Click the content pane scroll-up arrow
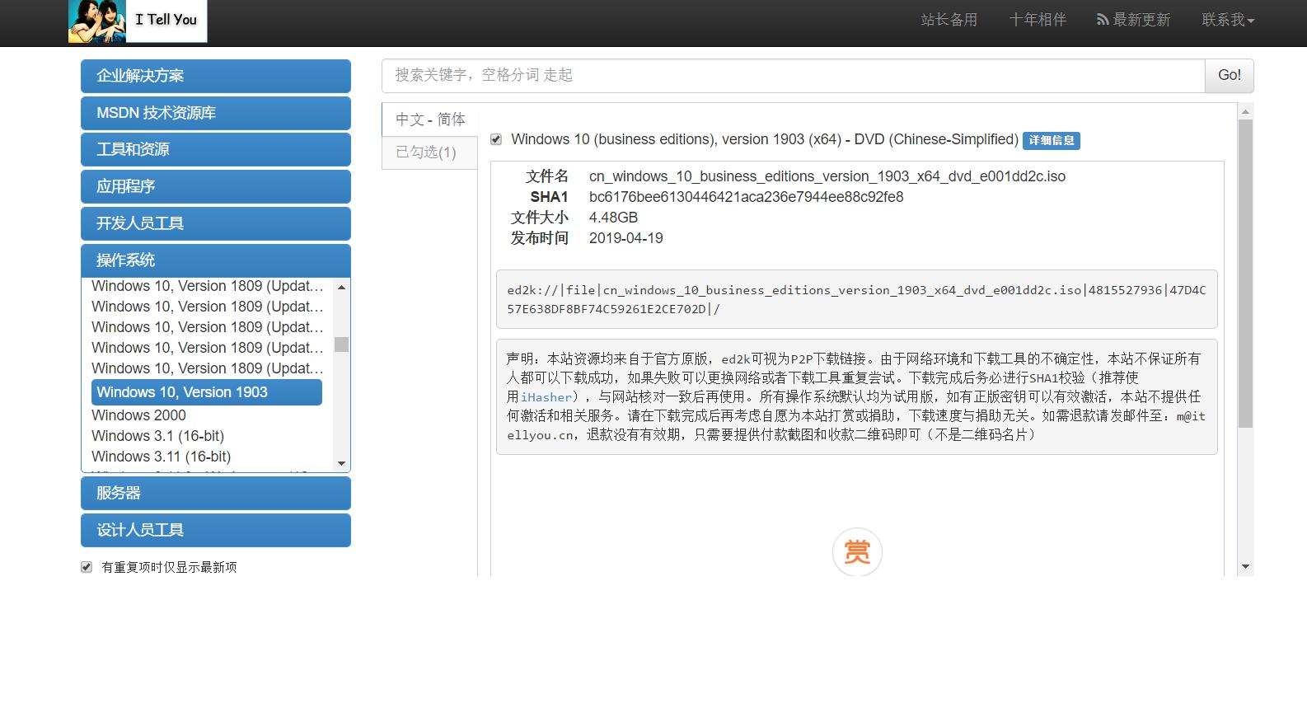Screen dimensions: 1307x703 click(x=1245, y=111)
